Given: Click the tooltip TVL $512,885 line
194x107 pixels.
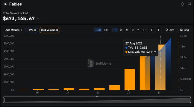Looking at the screenshot, I should click(136, 48).
